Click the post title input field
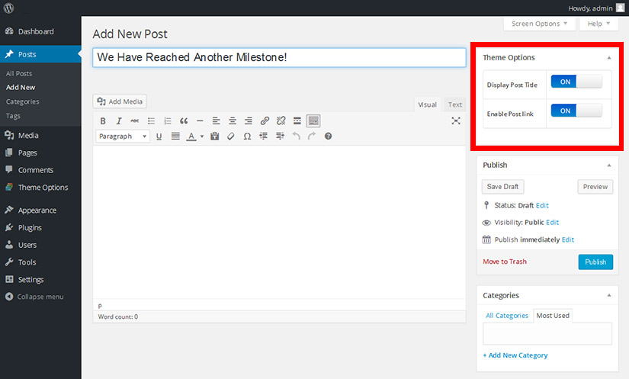Viewport: 629px width, 379px height. (279, 57)
